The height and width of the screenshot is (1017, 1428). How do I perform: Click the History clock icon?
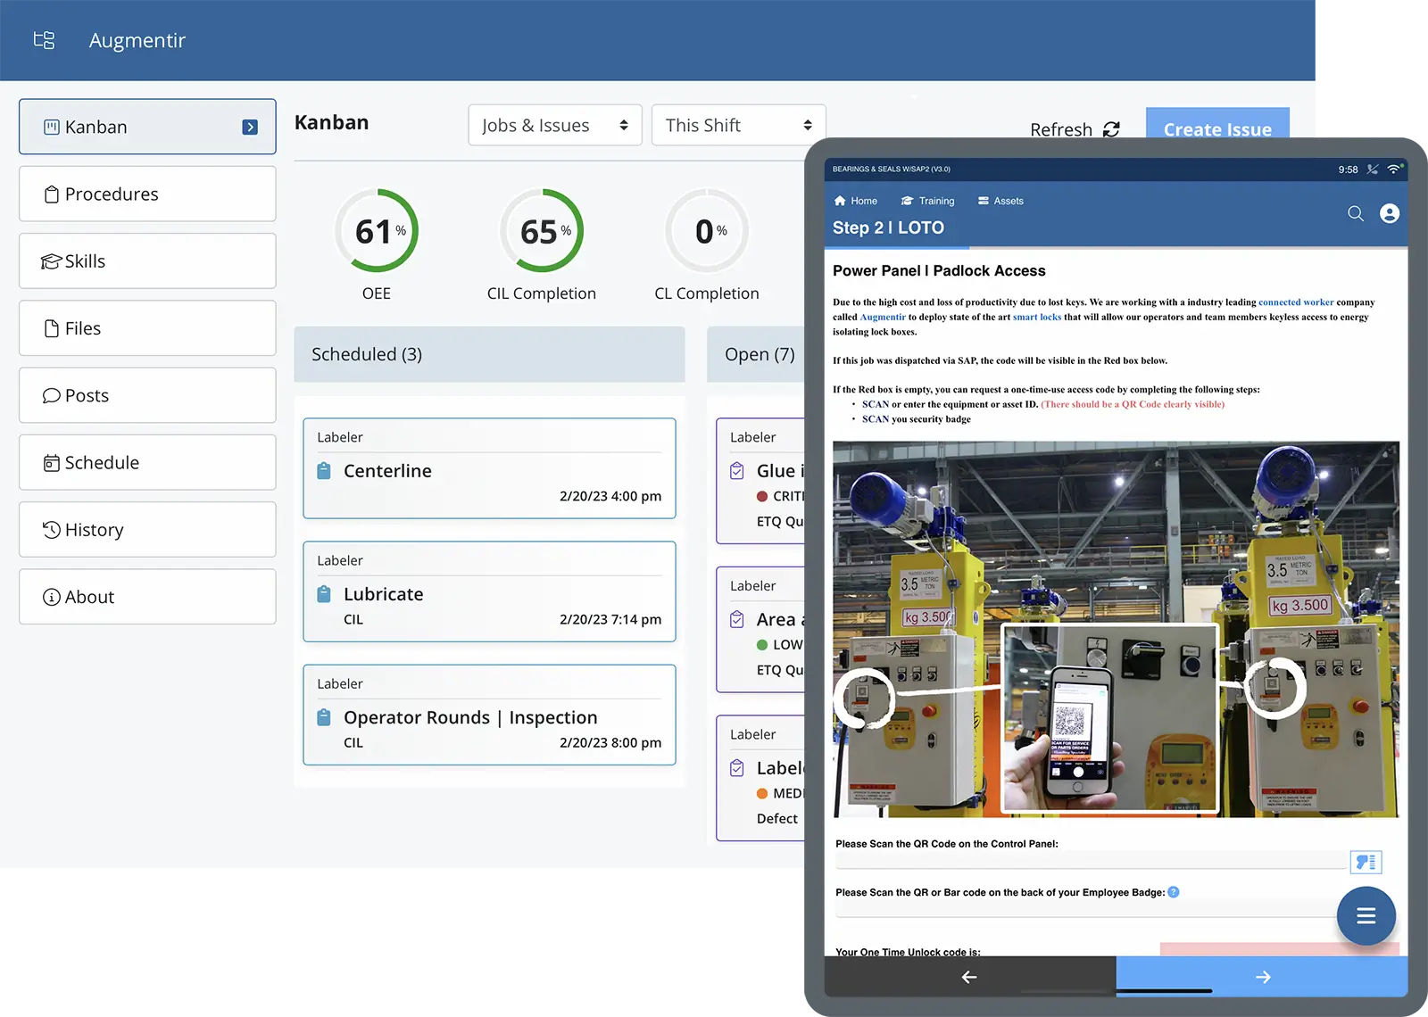coord(52,530)
